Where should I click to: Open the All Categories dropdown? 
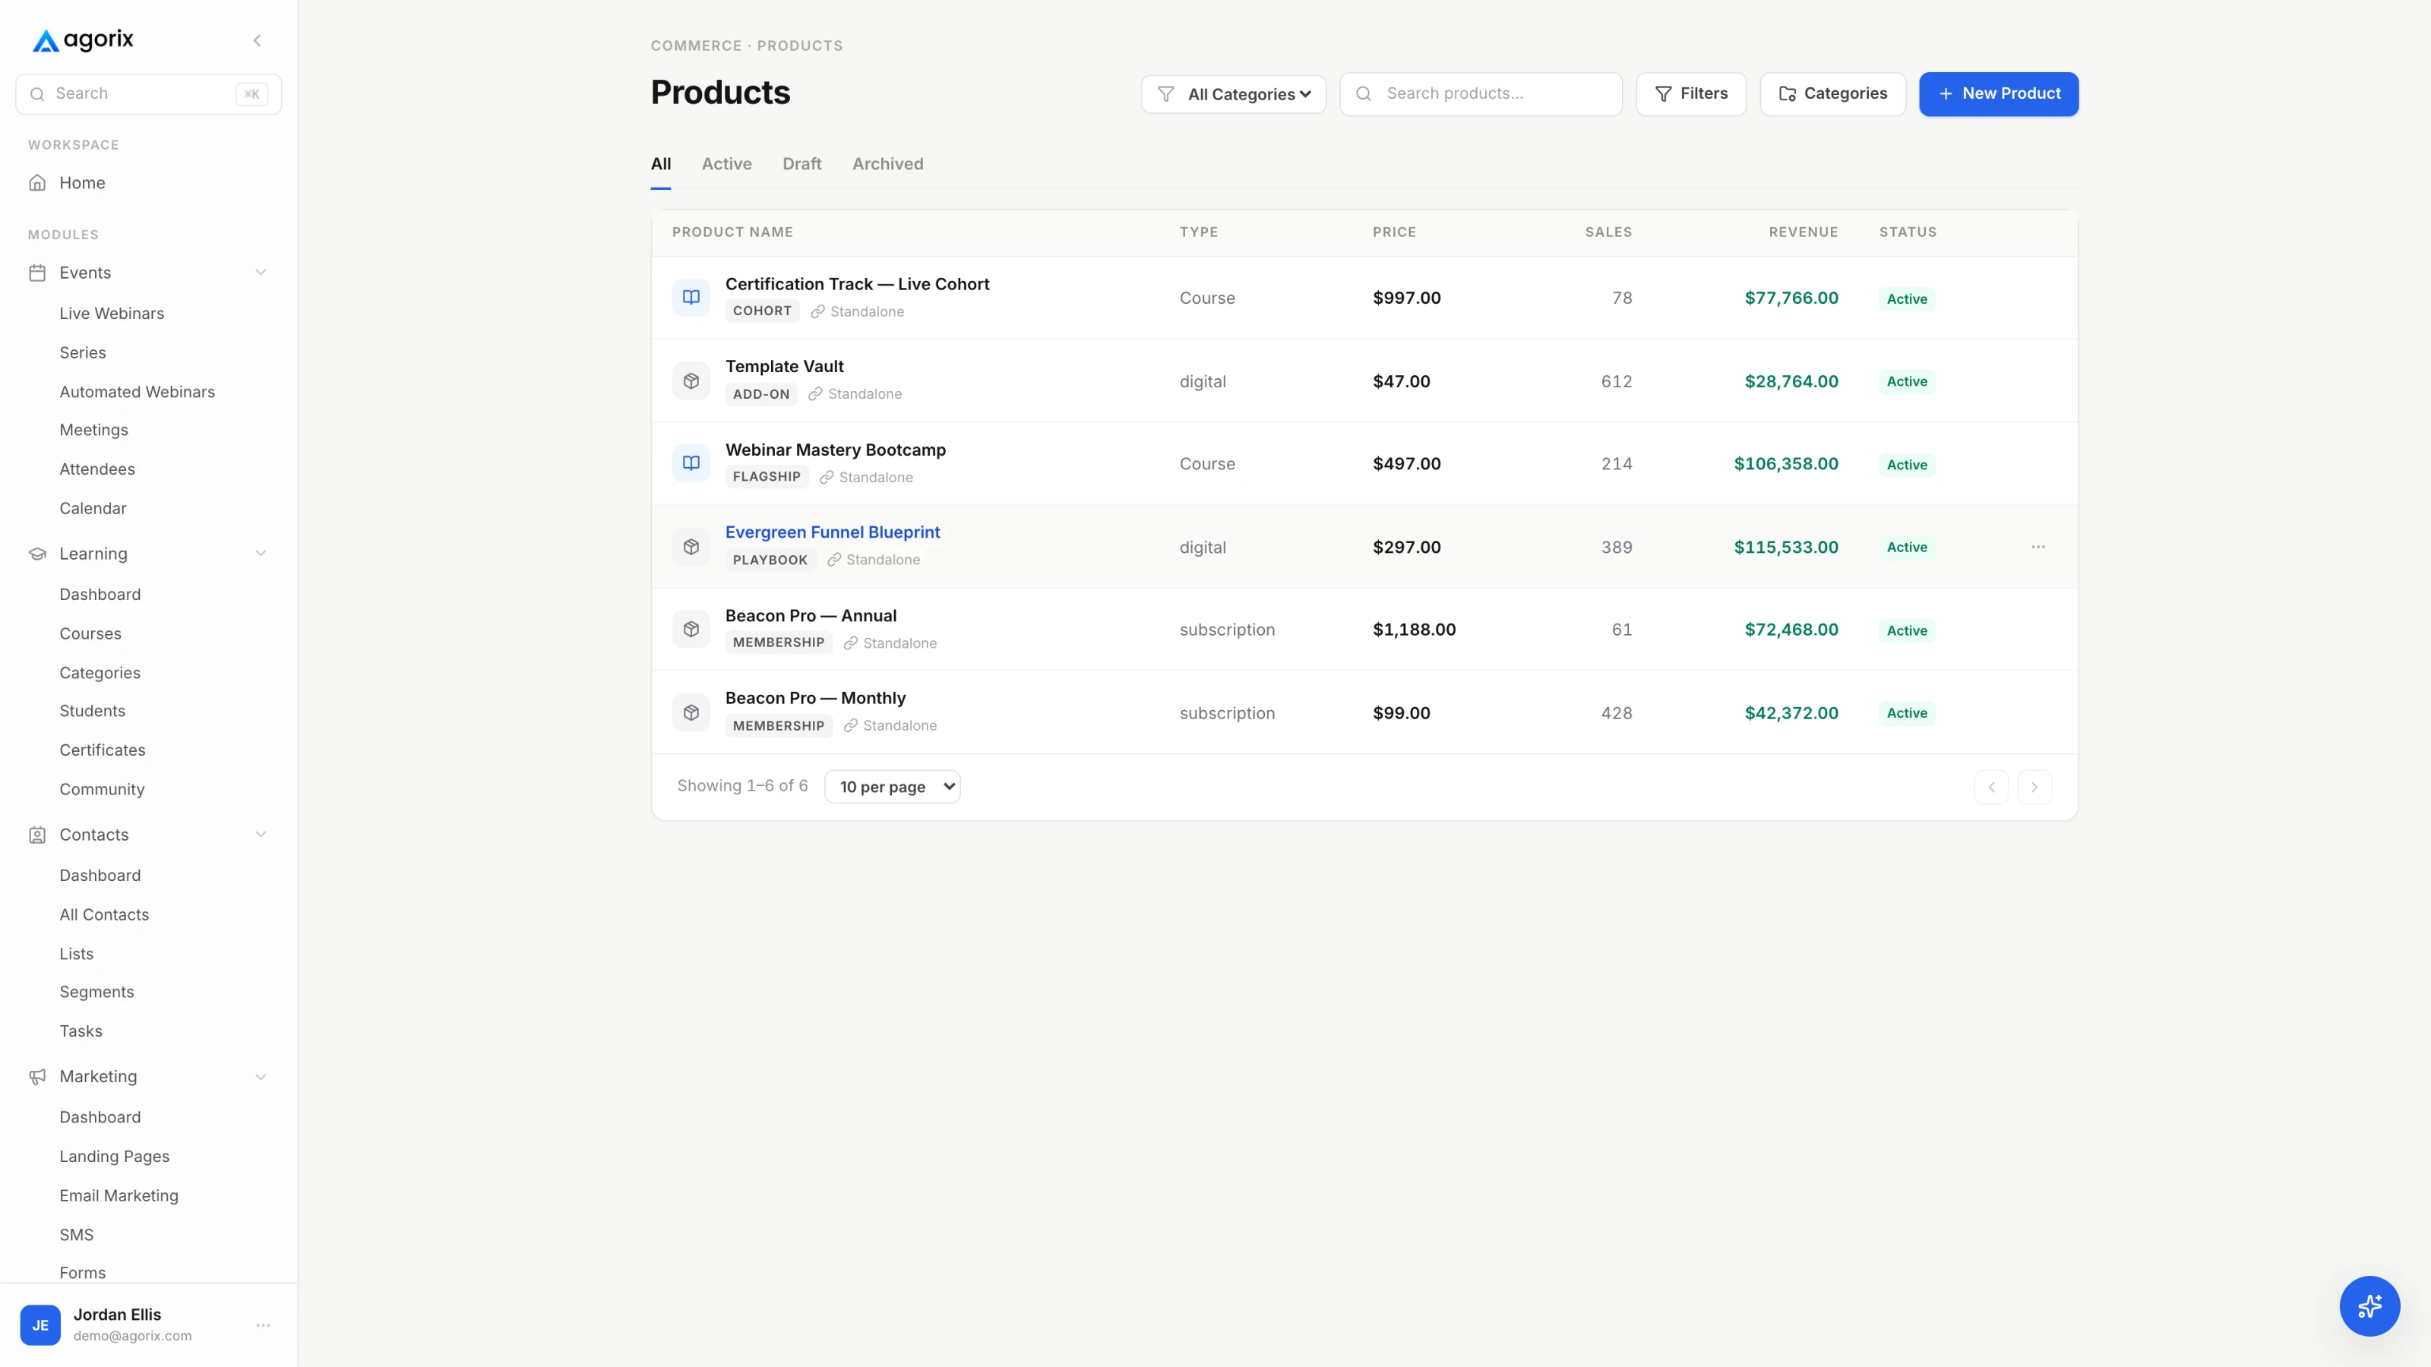pos(1234,94)
